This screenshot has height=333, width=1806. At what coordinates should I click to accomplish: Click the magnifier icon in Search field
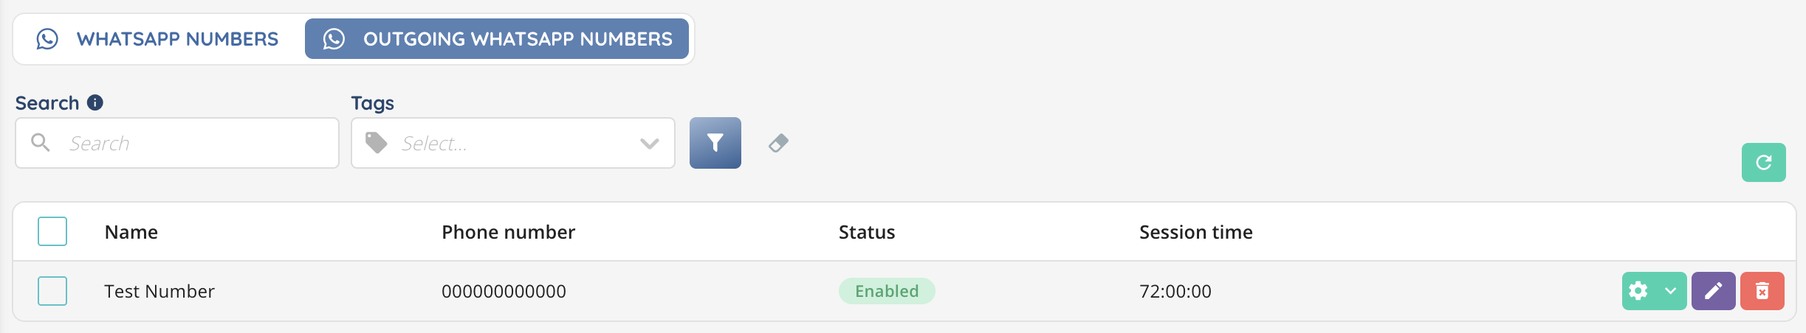coord(41,143)
